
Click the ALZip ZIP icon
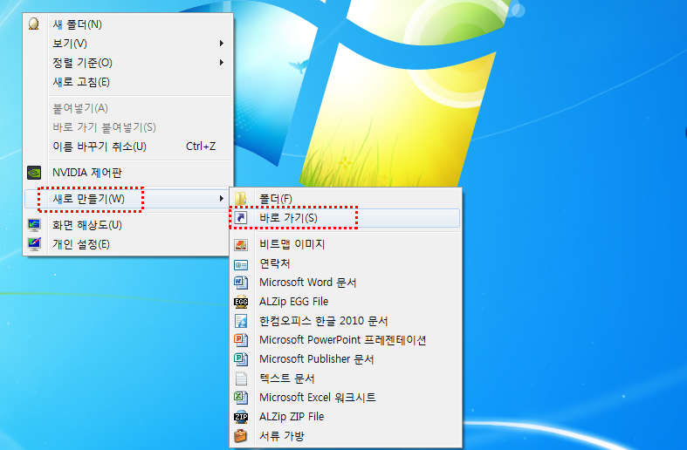(x=241, y=417)
